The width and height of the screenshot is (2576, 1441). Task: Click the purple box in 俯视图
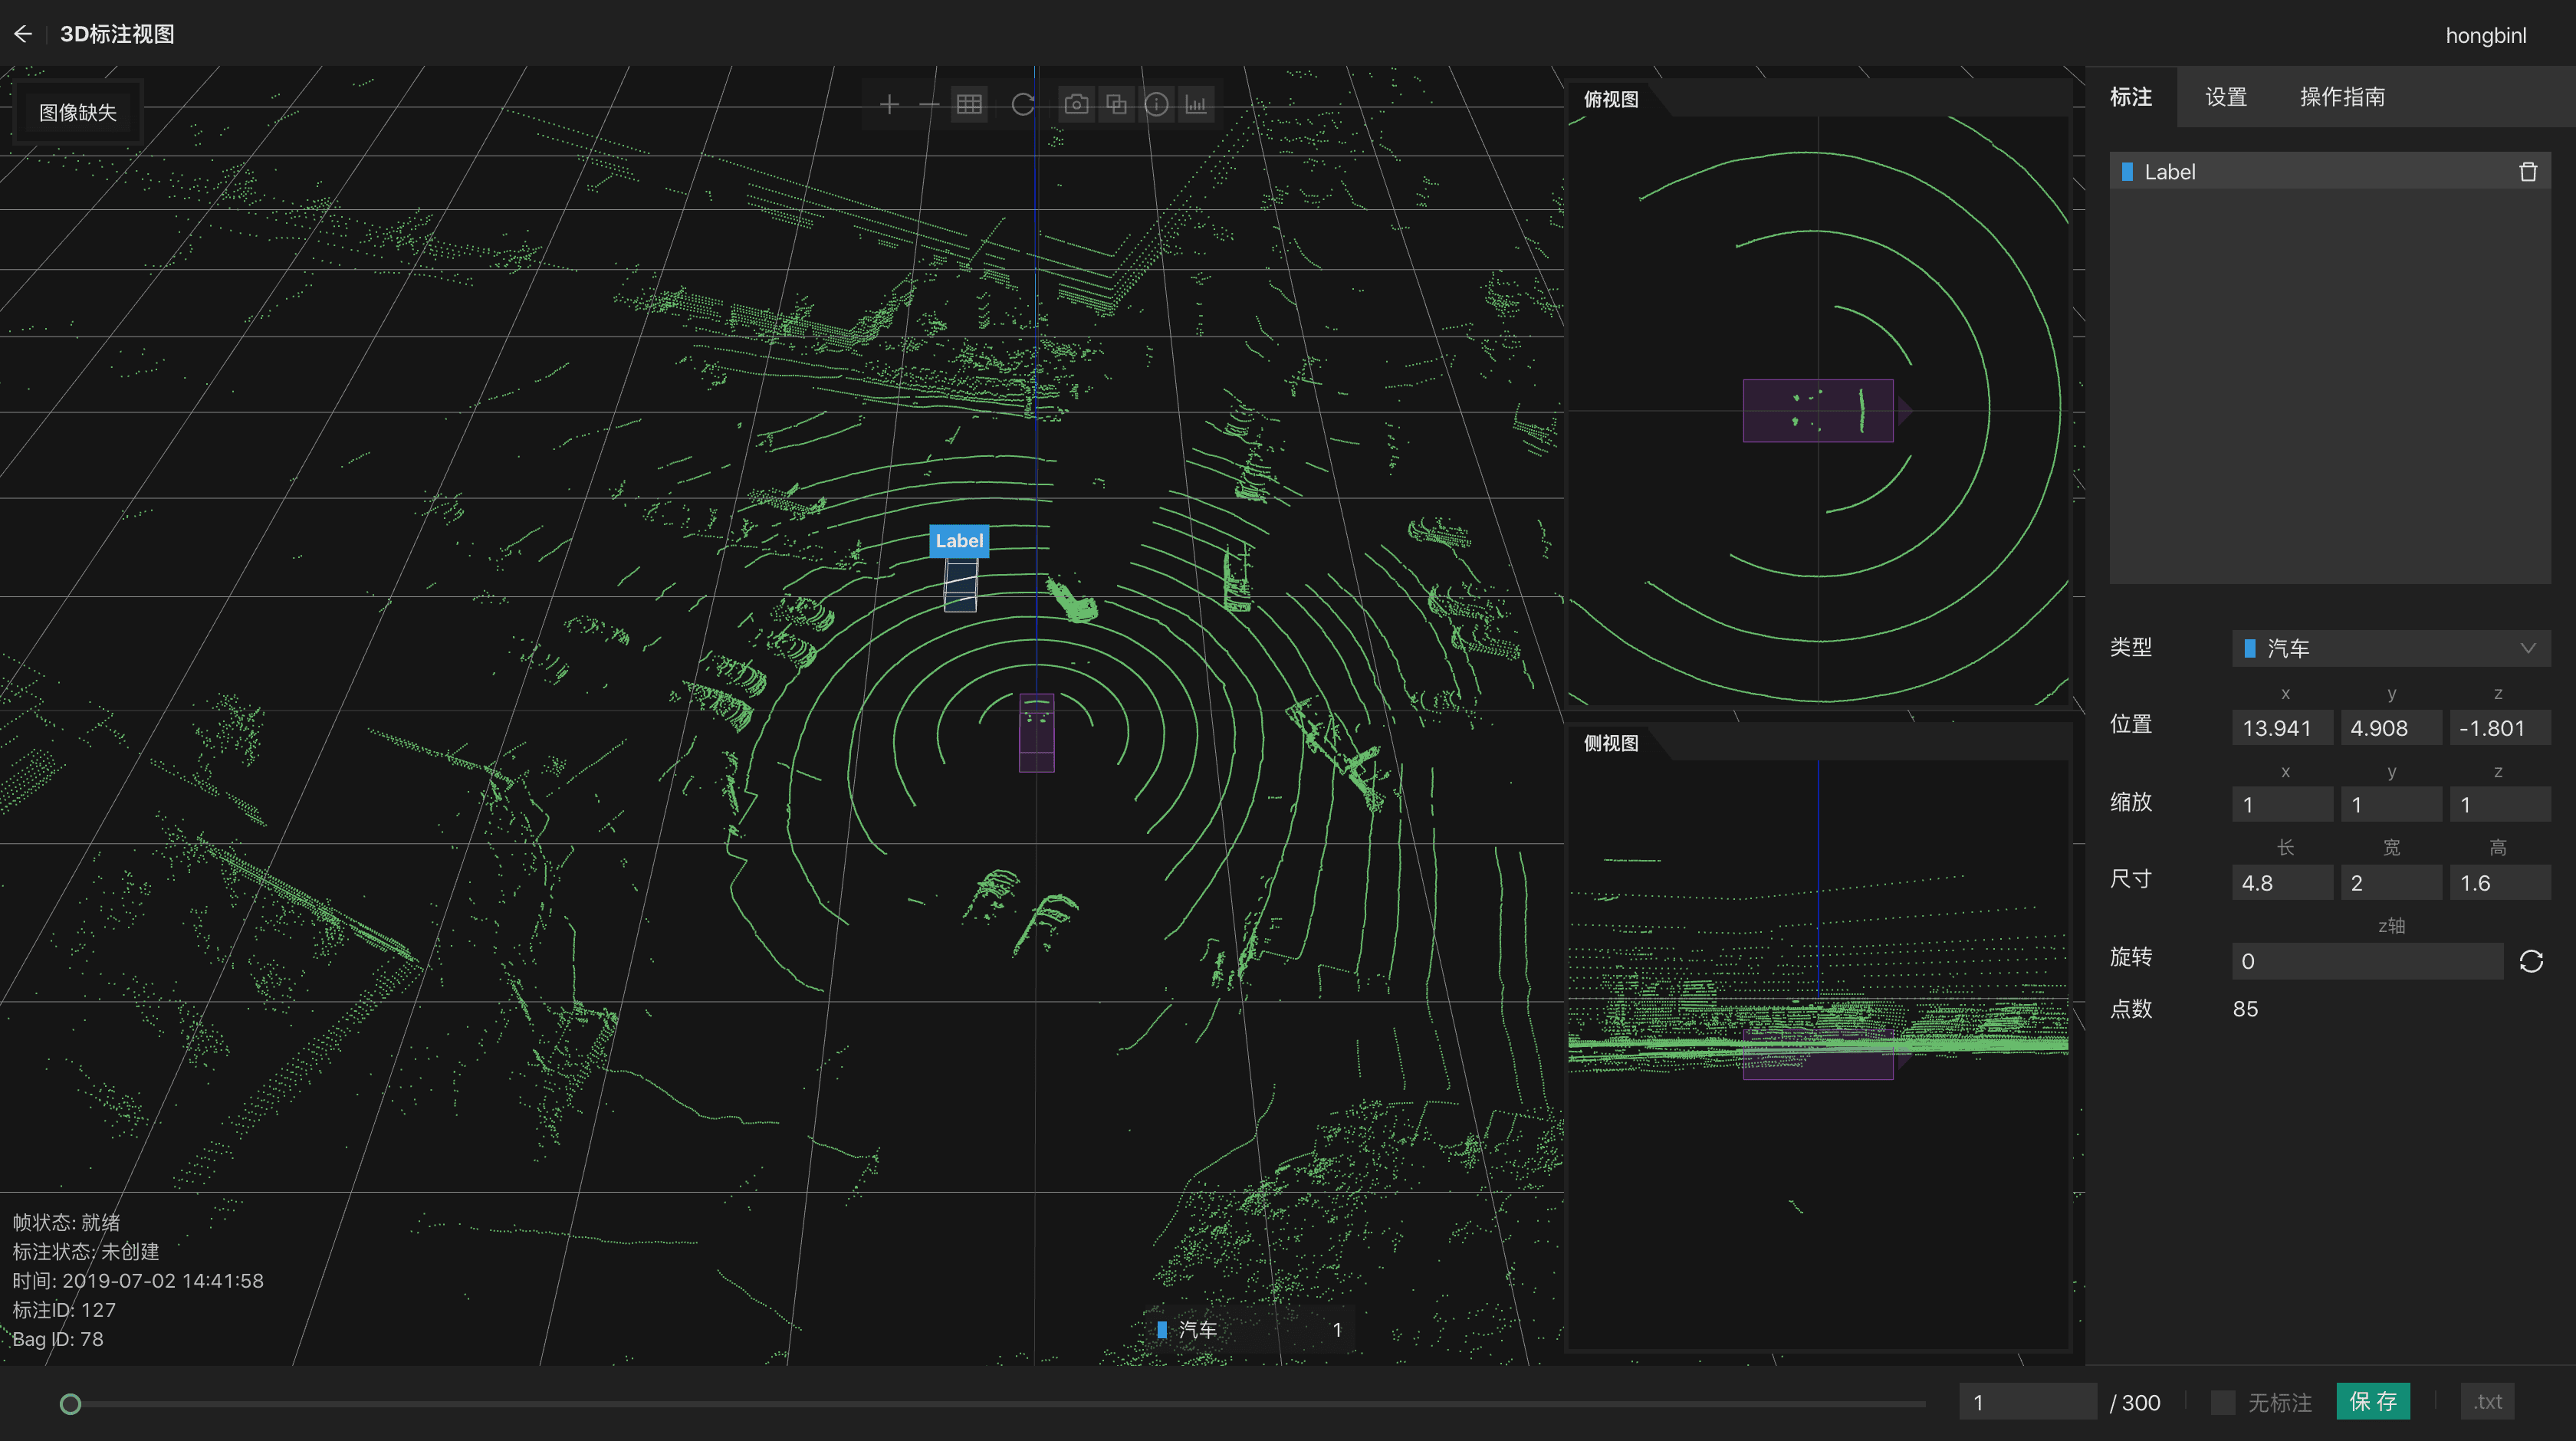coord(1818,411)
